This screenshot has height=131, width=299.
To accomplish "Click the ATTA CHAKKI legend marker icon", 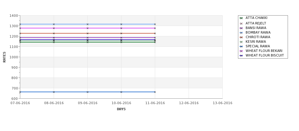I will [241, 18].
